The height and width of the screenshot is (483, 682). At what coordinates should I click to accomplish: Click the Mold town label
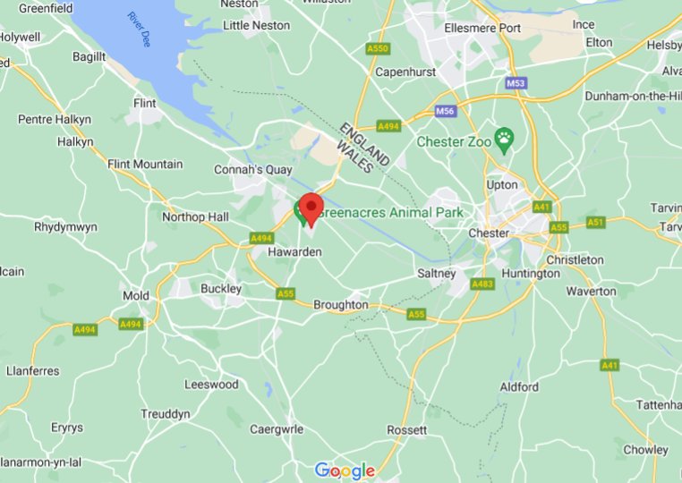click(136, 296)
